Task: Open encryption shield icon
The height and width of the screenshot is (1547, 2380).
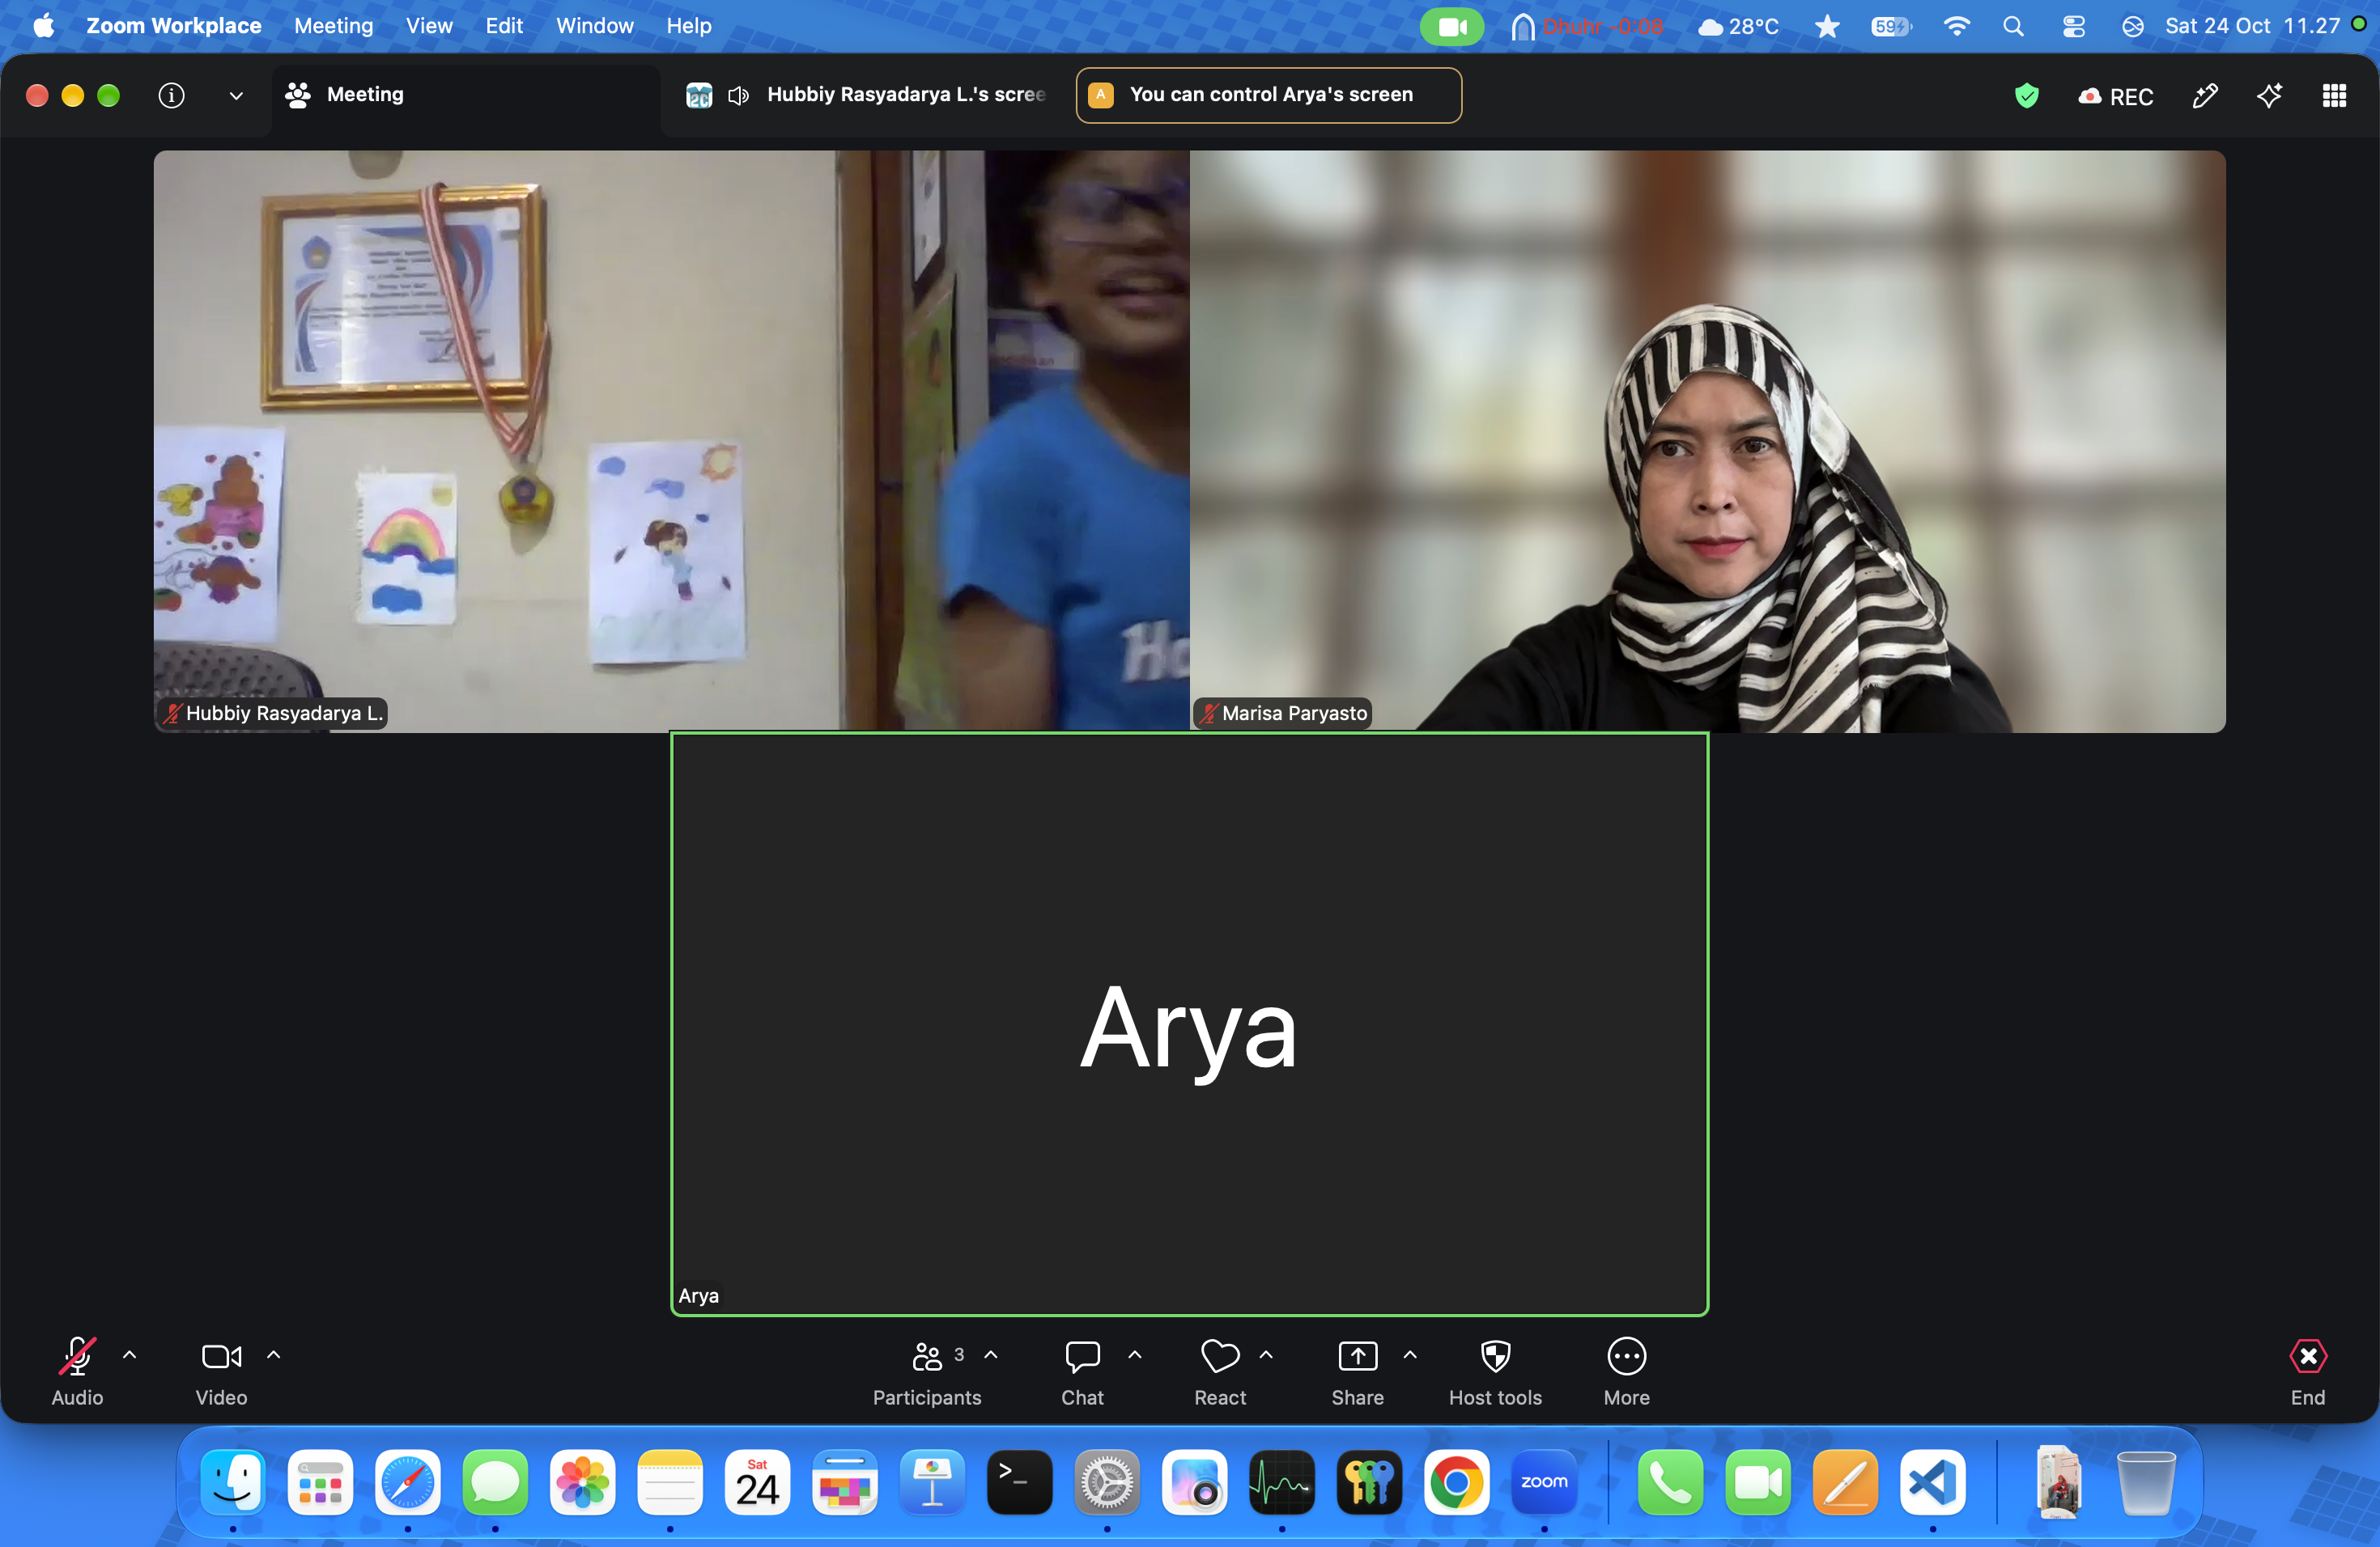Action: [x=2026, y=96]
